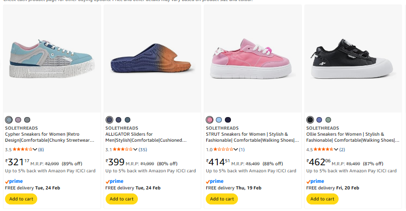The width and height of the screenshot is (406, 211).
Task: Click ₹321 price of Cypher Sneakers
Action: pyautogui.click(x=17, y=162)
